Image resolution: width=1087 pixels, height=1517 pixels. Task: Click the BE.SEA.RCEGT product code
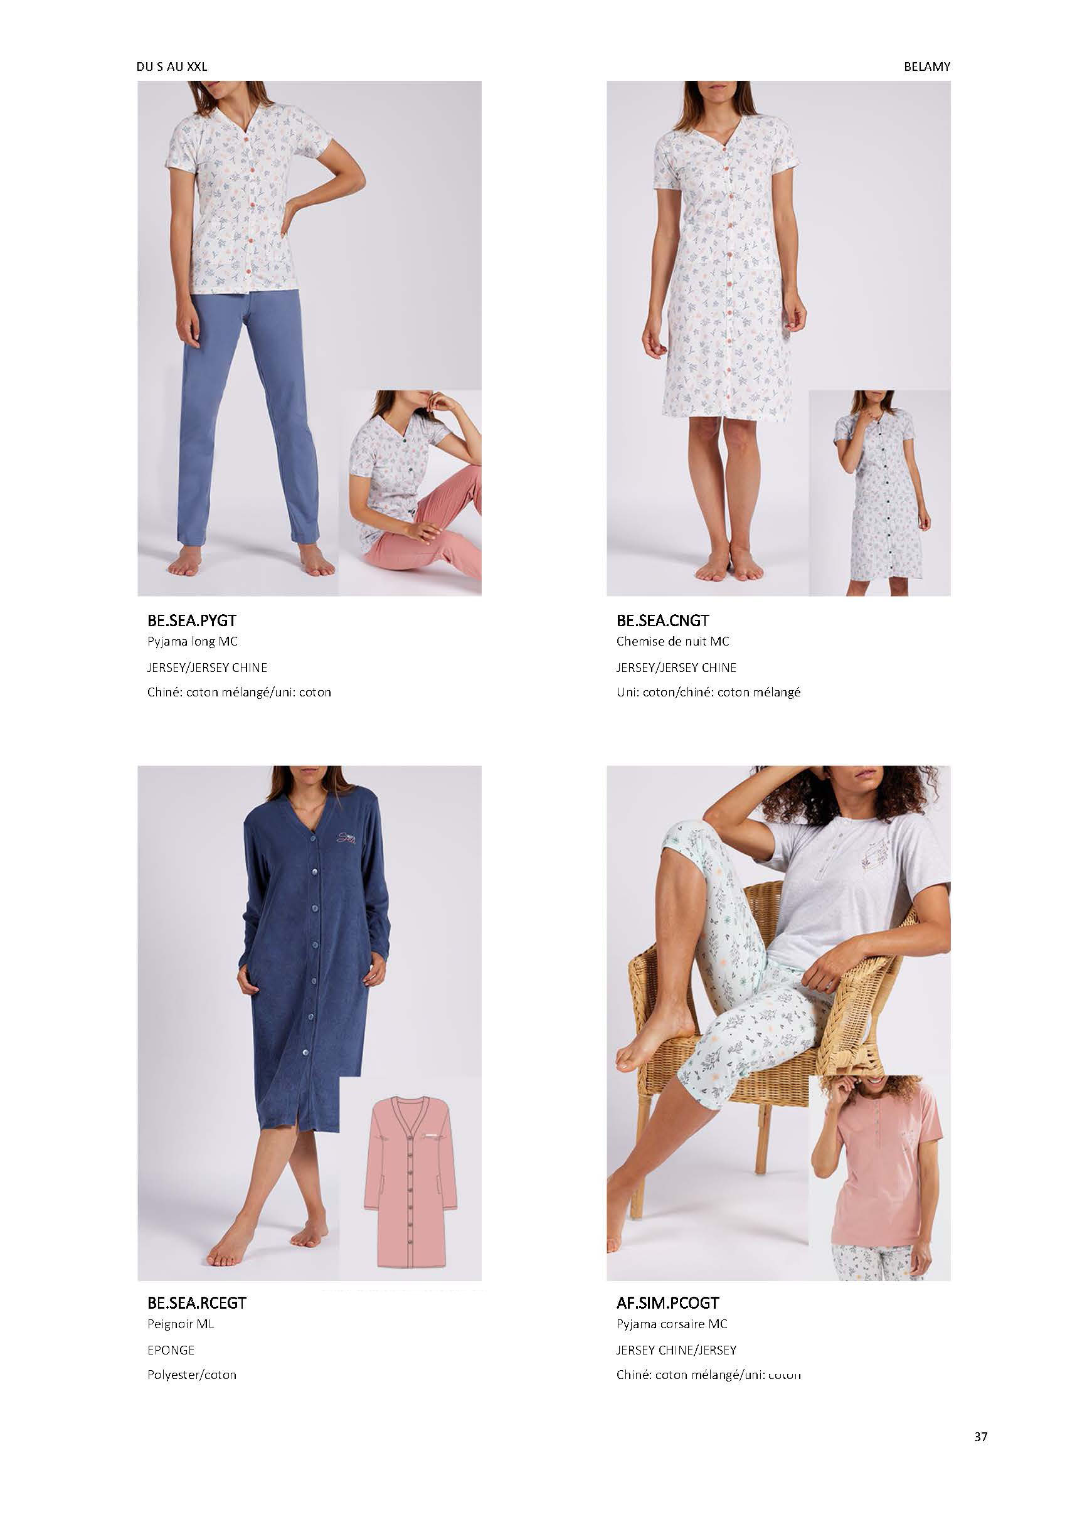[x=197, y=1303]
